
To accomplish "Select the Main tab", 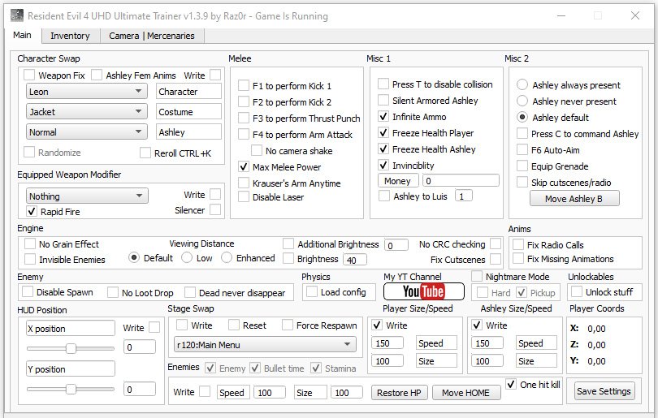I will [x=22, y=35].
